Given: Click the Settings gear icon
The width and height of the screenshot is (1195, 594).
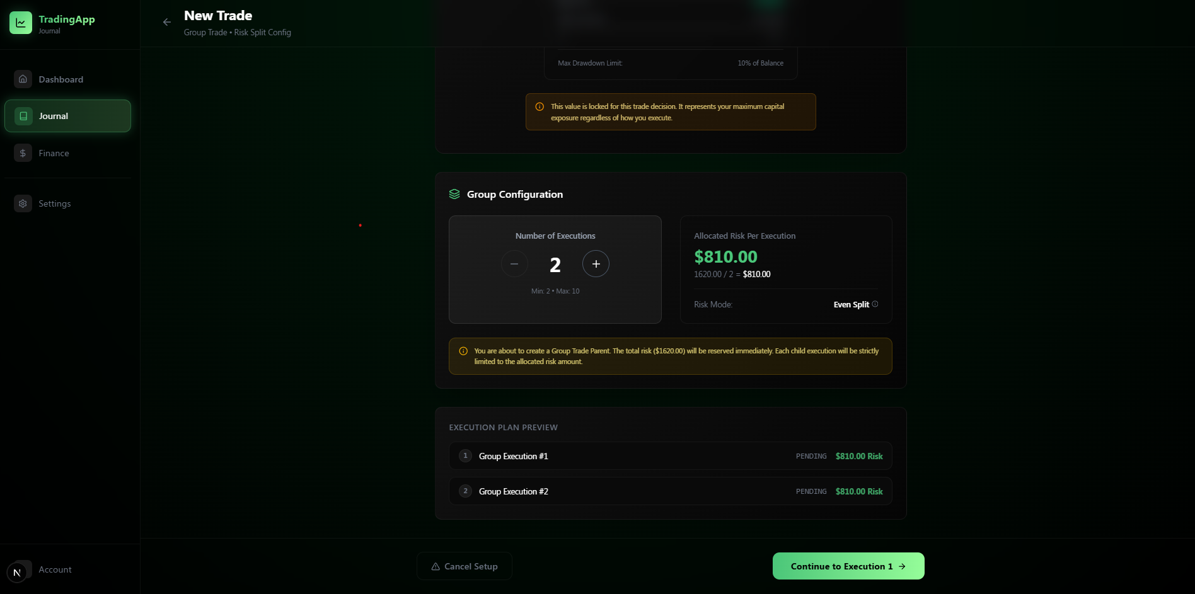Looking at the screenshot, I should click(x=23, y=203).
